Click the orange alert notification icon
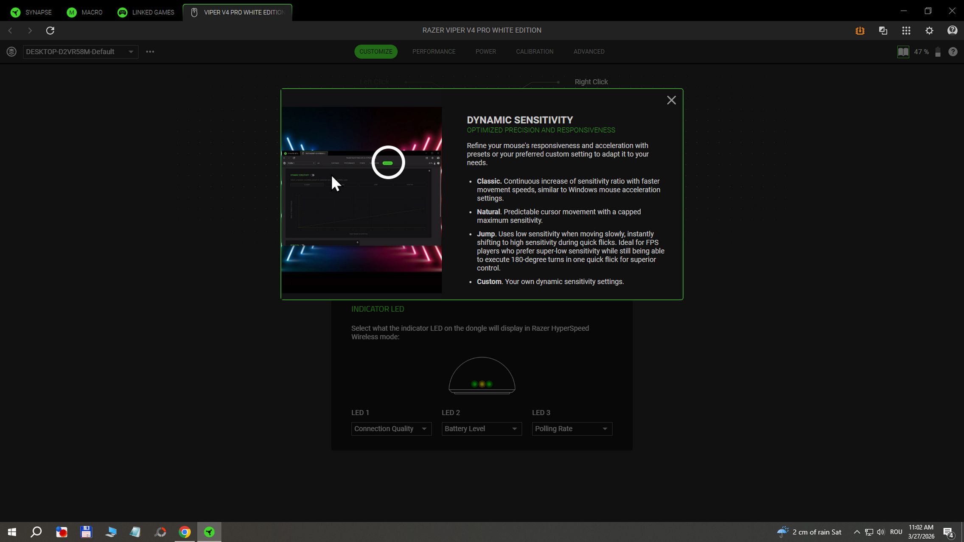Image resolution: width=964 pixels, height=542 pixels. pos(860,31)
